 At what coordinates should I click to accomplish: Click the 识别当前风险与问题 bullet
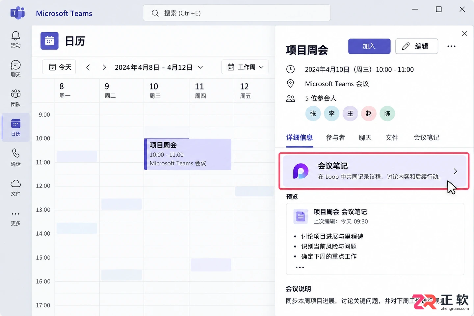(329, 247)
